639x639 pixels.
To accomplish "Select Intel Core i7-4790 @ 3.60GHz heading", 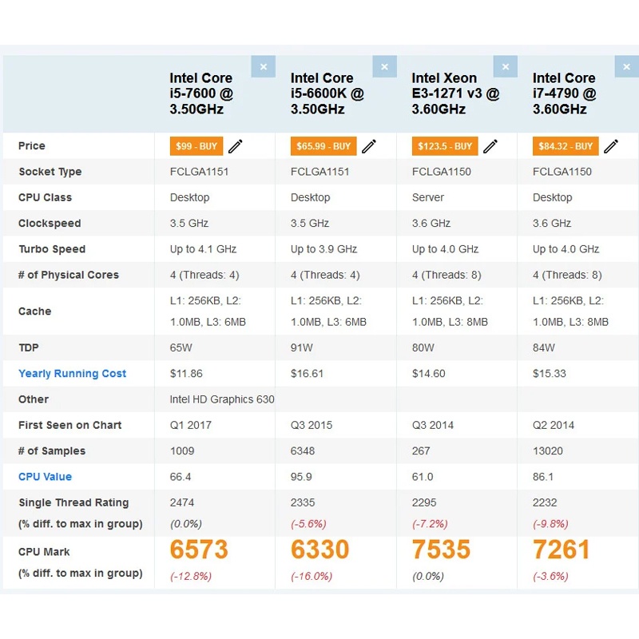I will (565, 93).
